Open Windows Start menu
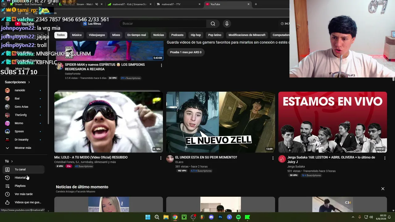This screenshot has height=222, width=395. point(148,217)
